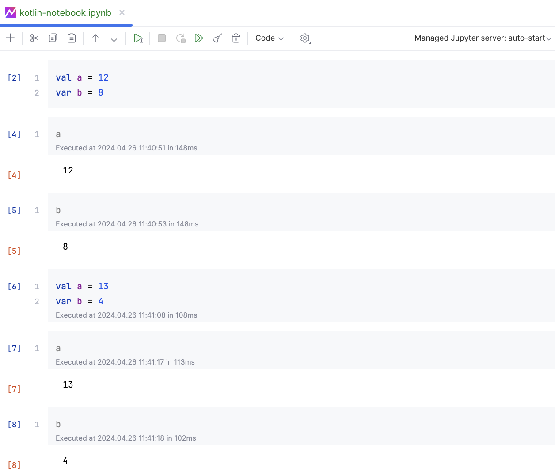Run all cells in the notebook
Image resolution: width=555 pixels, height=476 pixels.
(x=199, y=38)
